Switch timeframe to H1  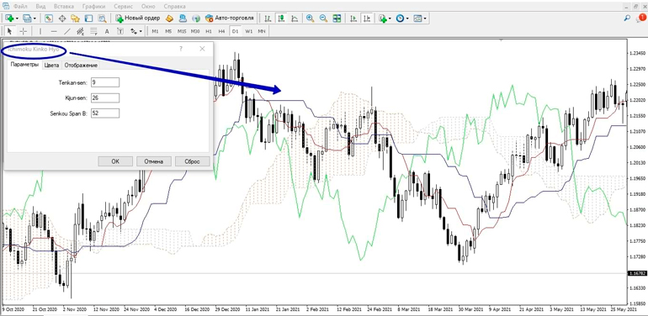209,31
